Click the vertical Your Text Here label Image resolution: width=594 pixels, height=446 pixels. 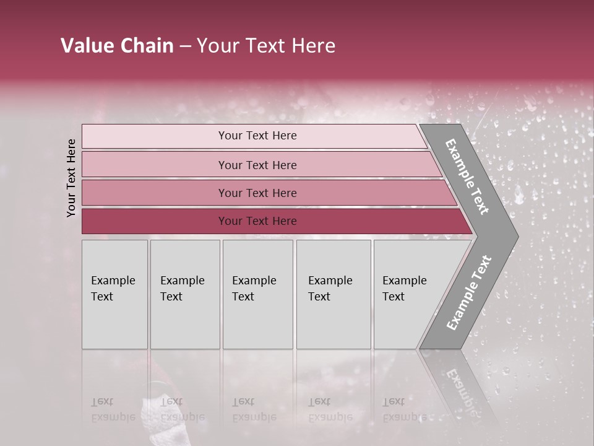pos(71,178)
